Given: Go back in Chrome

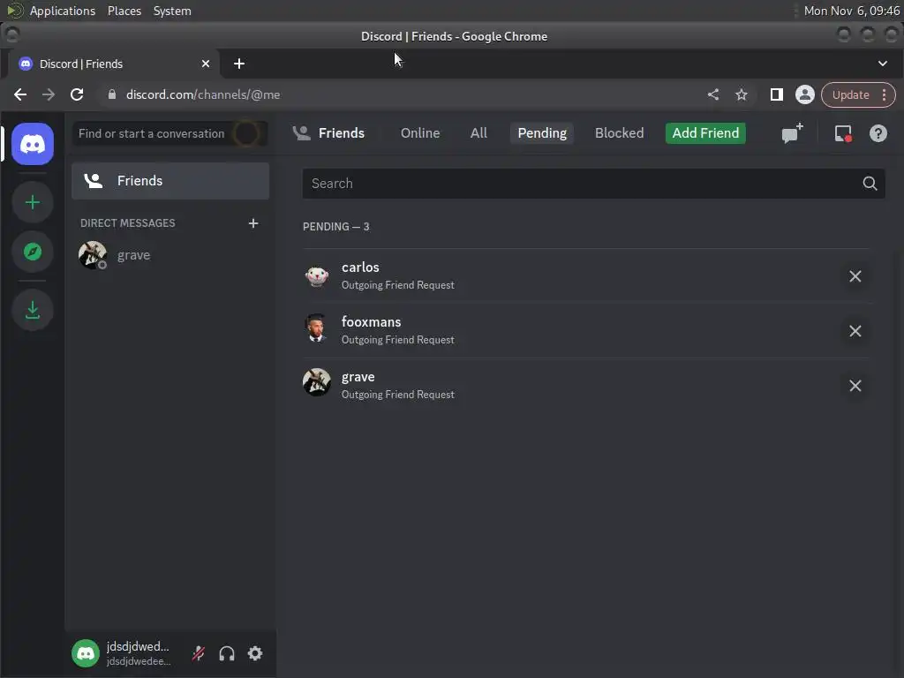Looking at the screenshot, I should [20, 94].
